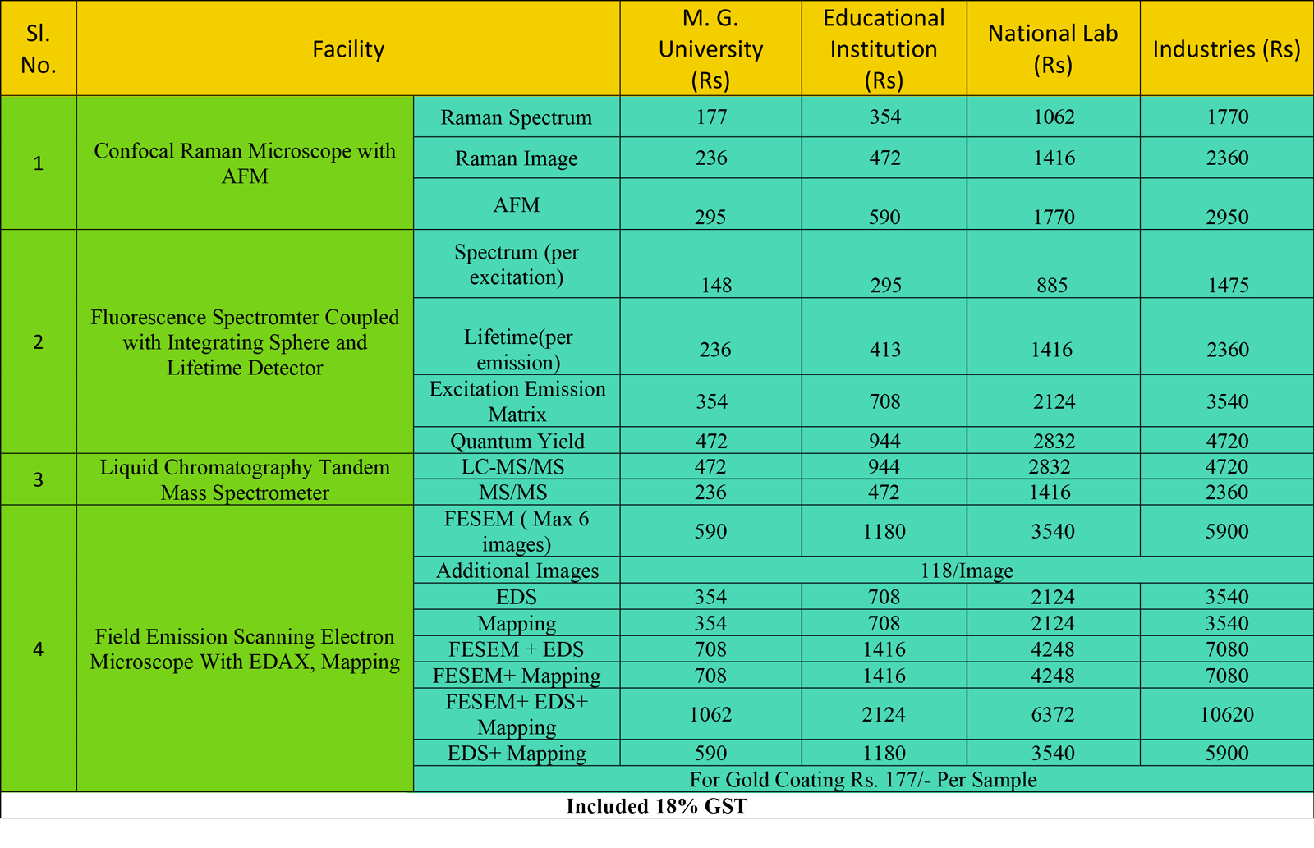This screenshot has width=1314, height=848.
Task: Click 7080 Industries price for FESEM+ Mapping
Action: point(1227,676)
